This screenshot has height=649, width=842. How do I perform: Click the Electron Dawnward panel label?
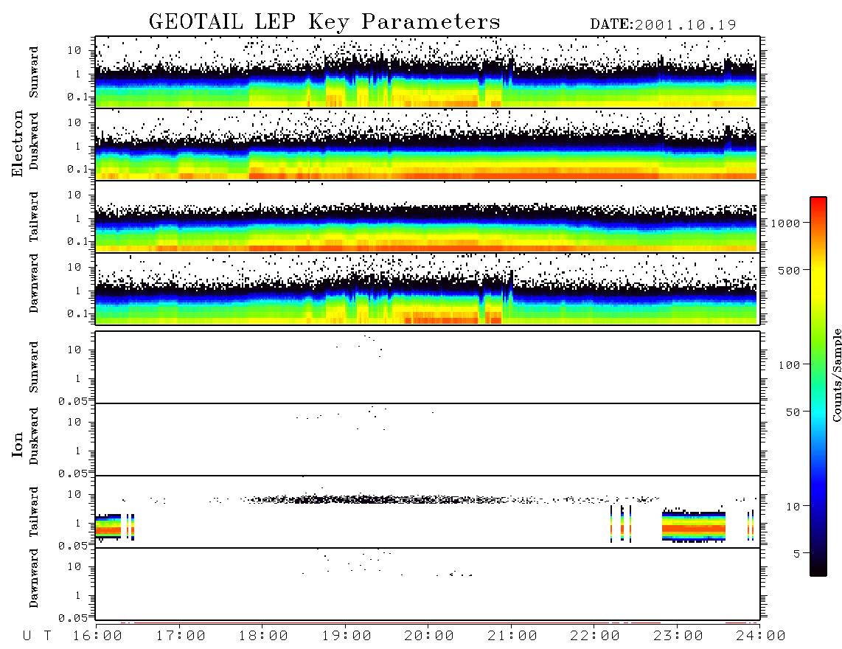34,284
